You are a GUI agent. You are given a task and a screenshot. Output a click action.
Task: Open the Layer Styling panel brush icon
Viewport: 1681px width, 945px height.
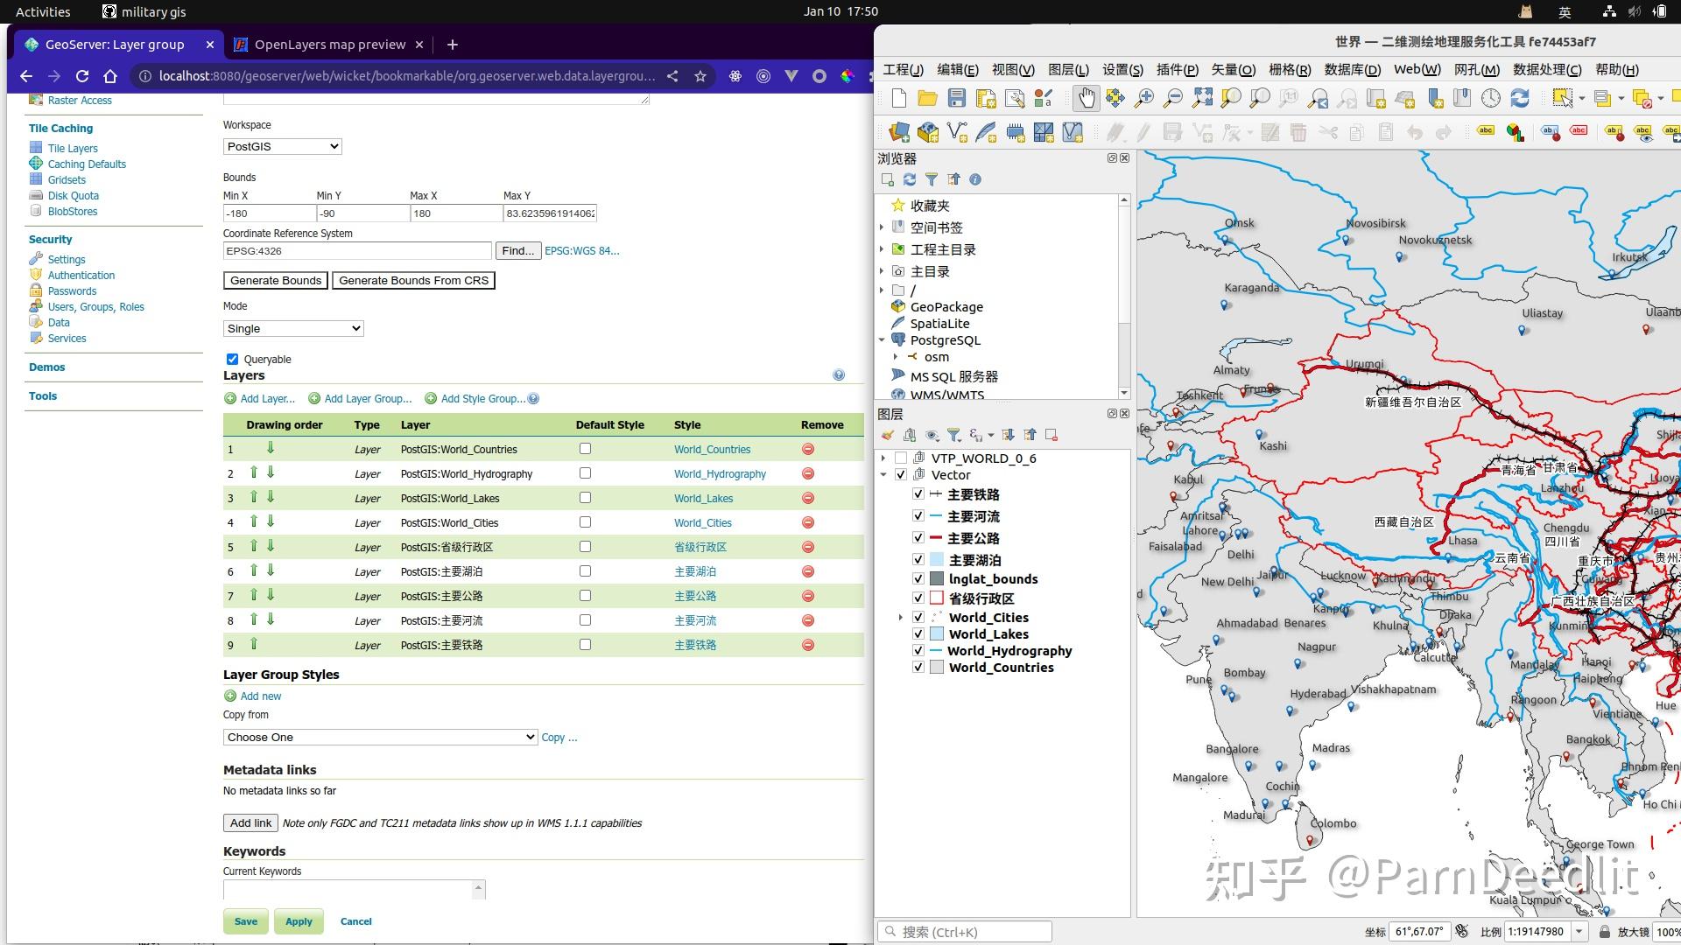(888, 435)
